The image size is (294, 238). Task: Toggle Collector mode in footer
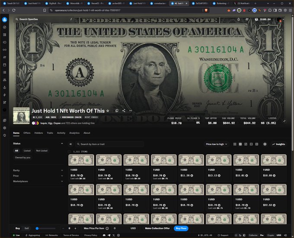tap(253, 235)
